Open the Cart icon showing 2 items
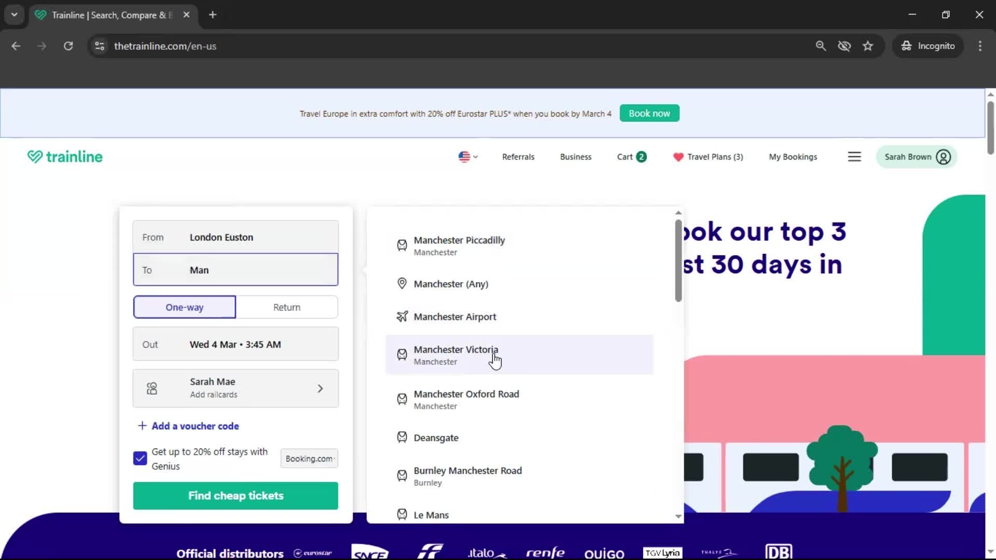 pos(631,156)
